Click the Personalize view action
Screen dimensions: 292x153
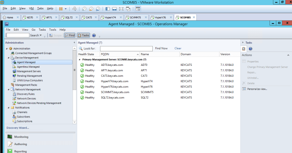pos(256,89)
